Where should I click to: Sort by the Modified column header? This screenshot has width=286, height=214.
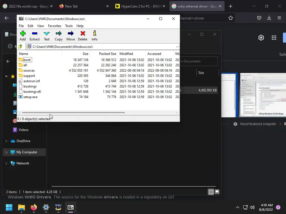point(132,54)
